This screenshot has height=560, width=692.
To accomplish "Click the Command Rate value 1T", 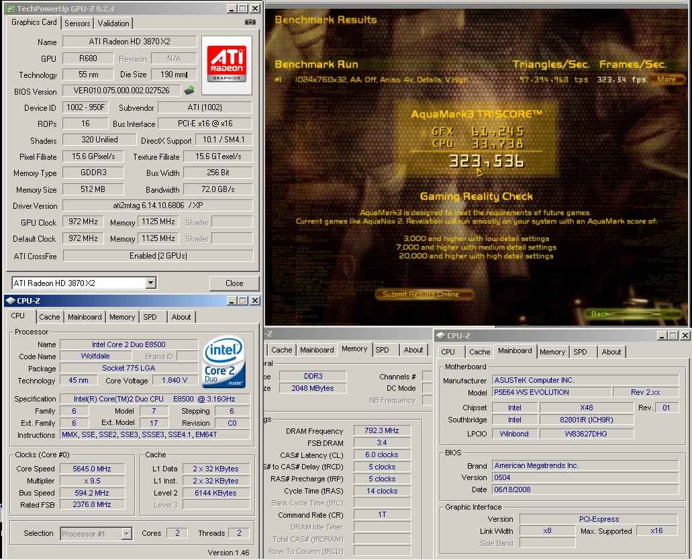I will (382, 514).
